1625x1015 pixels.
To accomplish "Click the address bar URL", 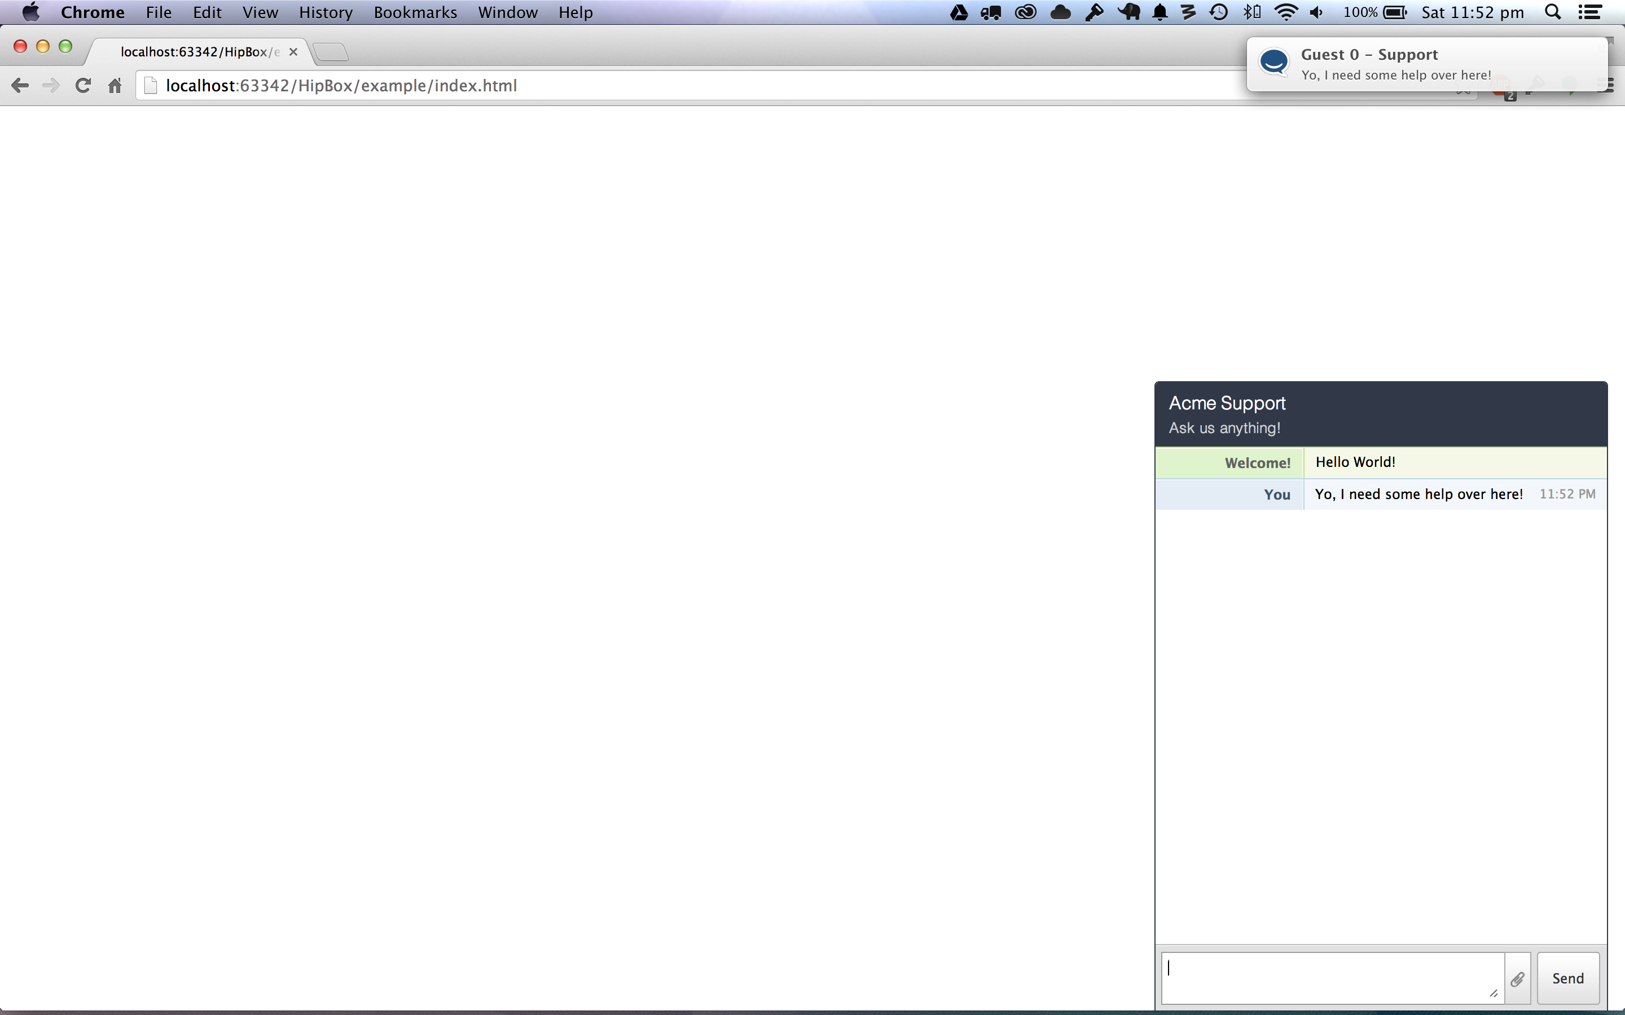I will [x=341, y=86].
